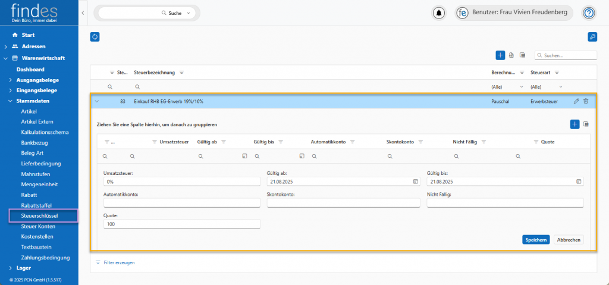The width and height of the screenshot is (609, 285).
Task: Add a tax key with the top plus button
Action: [x=500, y=55]
